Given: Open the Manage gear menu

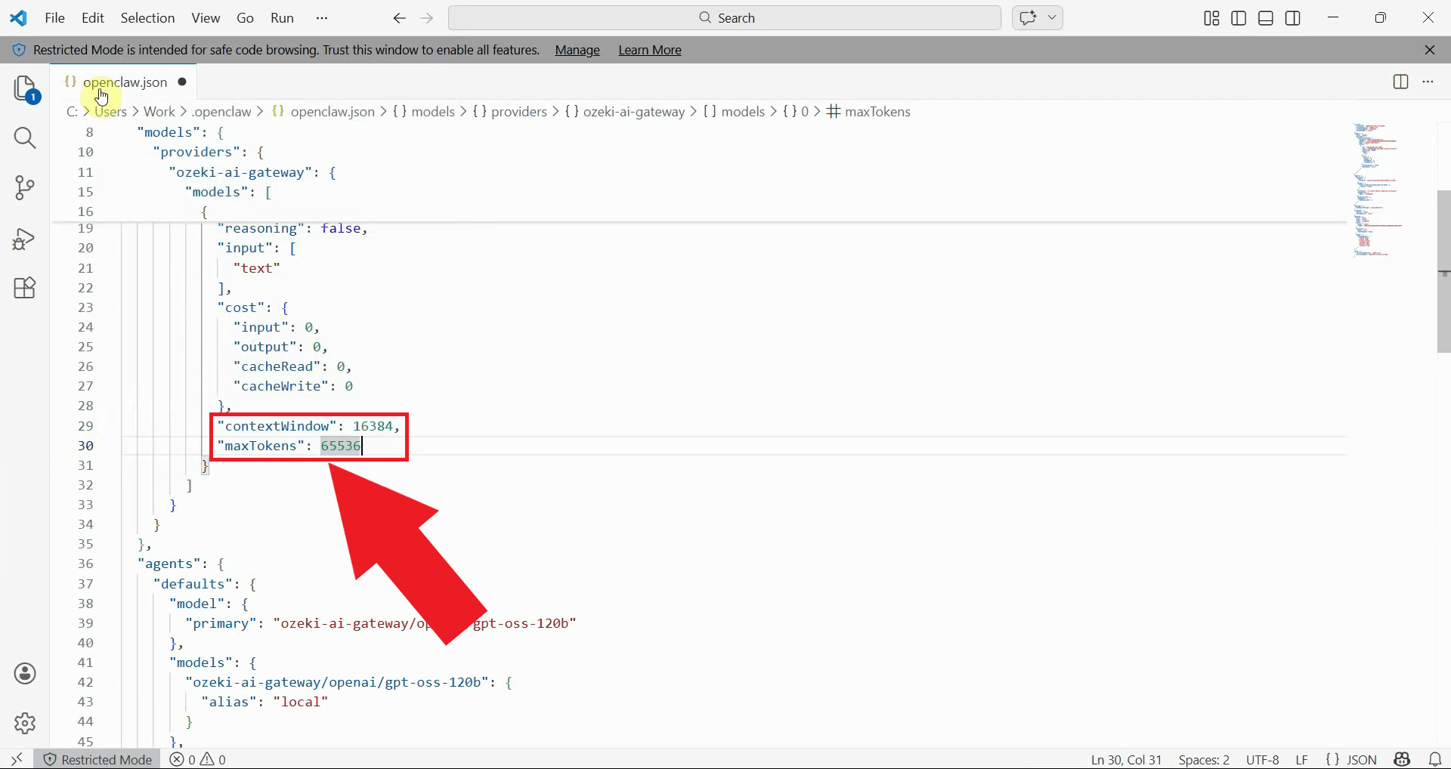Looking at the screenshot, I should coord(25,723).
